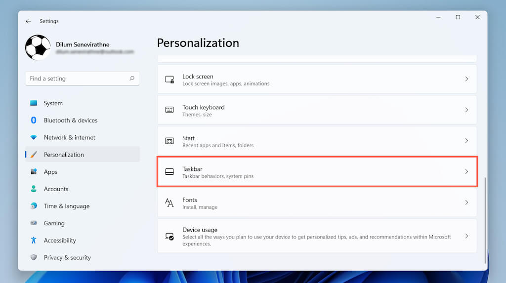Click 'Taskbar behaviors, system pins' text
Viewport: 506px width, 283px height.
pyautogui.click(x=218, y=176)
